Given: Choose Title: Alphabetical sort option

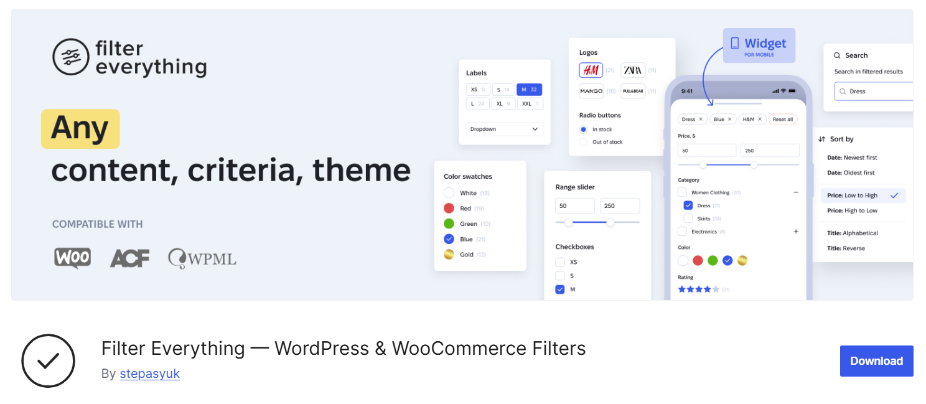Looking at the screenshot, I should pyautogui.click(x=853, y=233).
